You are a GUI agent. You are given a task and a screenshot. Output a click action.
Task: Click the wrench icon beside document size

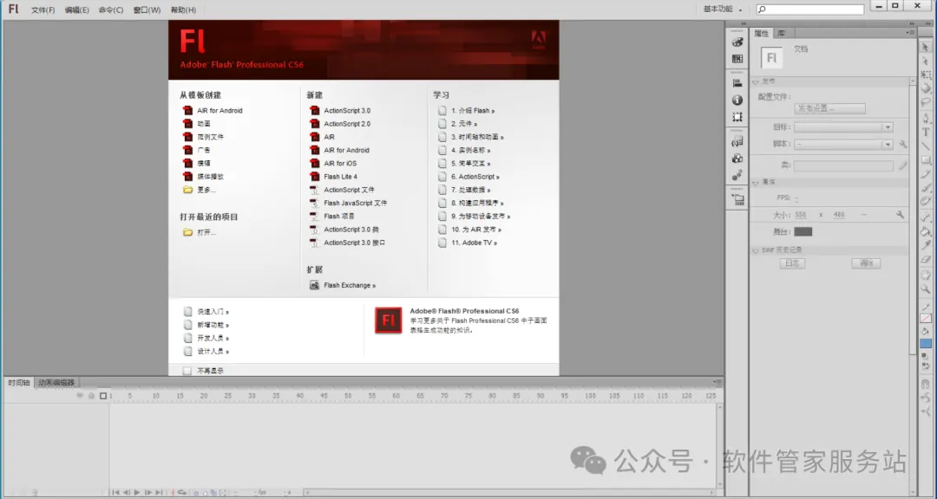point(900,214)
